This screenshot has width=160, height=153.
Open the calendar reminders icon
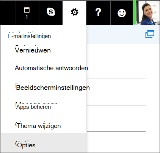click(27, 13)
